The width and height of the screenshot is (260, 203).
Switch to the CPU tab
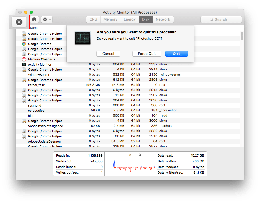93,19
